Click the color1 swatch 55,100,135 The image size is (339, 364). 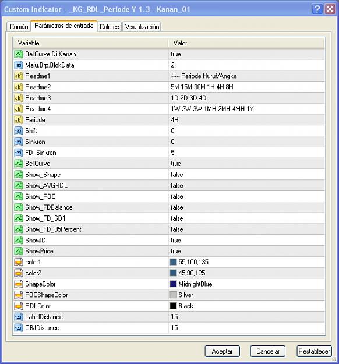[173, 262]
